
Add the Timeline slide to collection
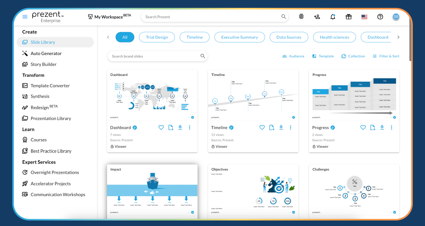[x=272, y=127]
